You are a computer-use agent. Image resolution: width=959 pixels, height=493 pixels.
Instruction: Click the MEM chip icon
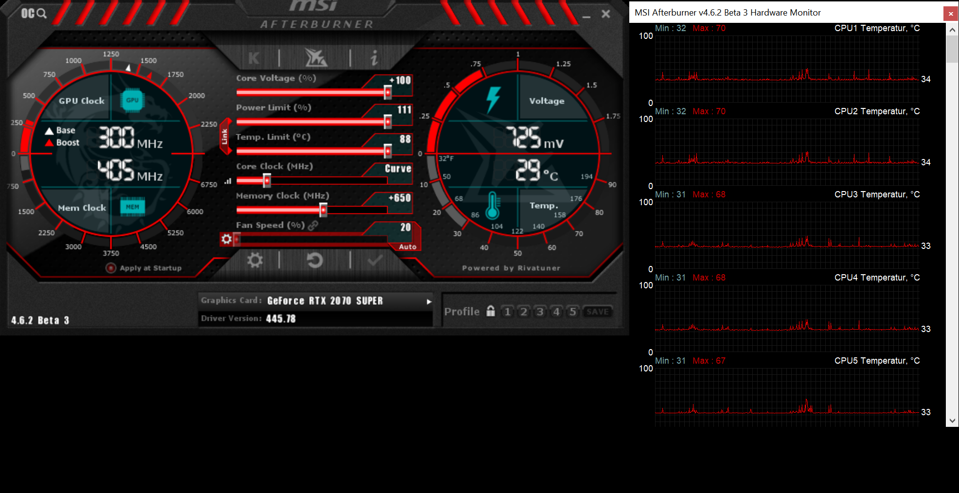click(x=132, y=207)
